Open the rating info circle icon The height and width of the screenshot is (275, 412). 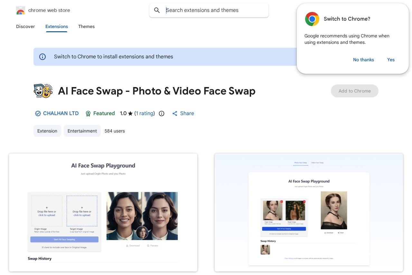coord(162,113)
